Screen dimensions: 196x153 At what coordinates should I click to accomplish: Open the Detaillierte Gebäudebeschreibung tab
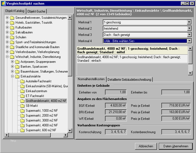[x=130, y=79]
